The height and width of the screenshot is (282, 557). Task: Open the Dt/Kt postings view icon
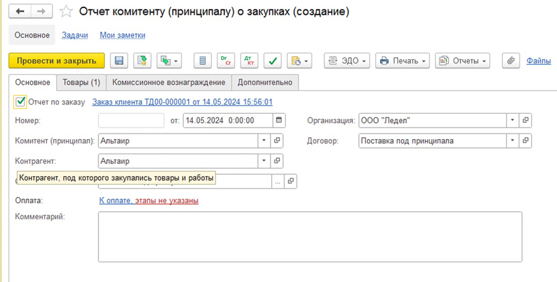click(x=249, y=61)
